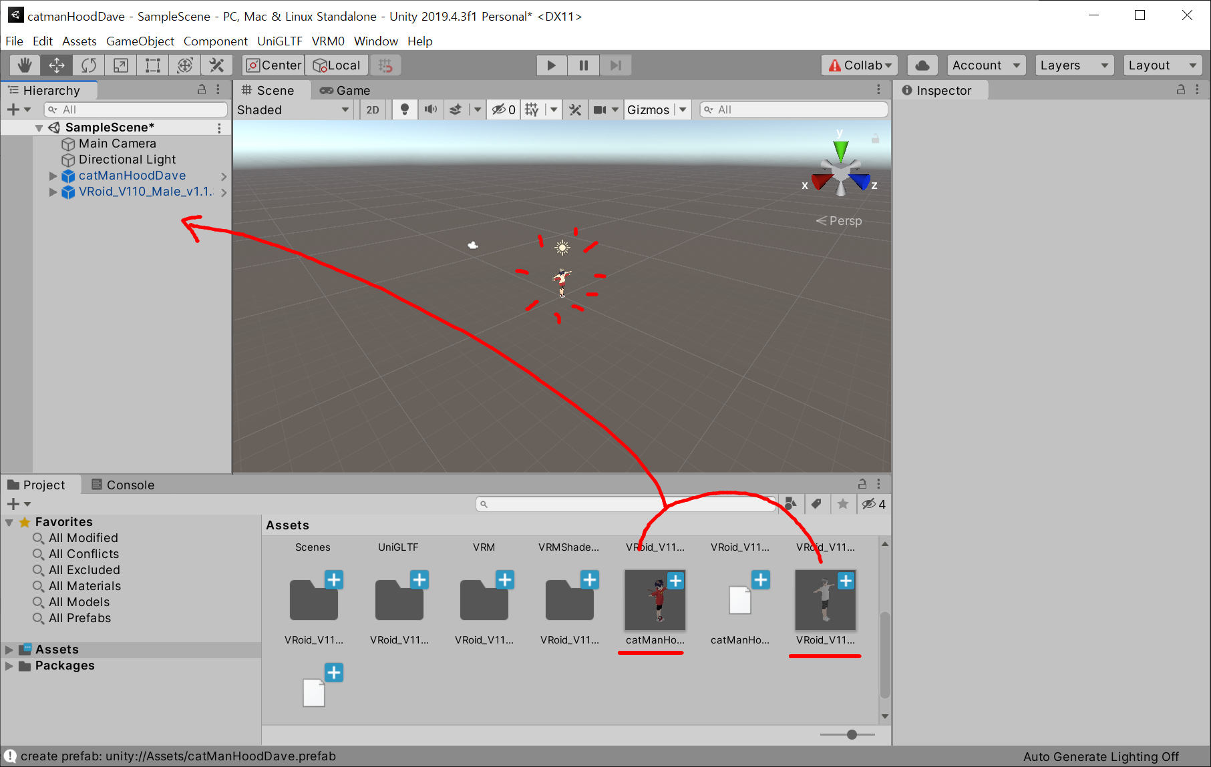The height and width of the screenshot is (767, 1211).
Task: Select the catManHoodDave prefab thumbnail
Action: pos(655,599)
